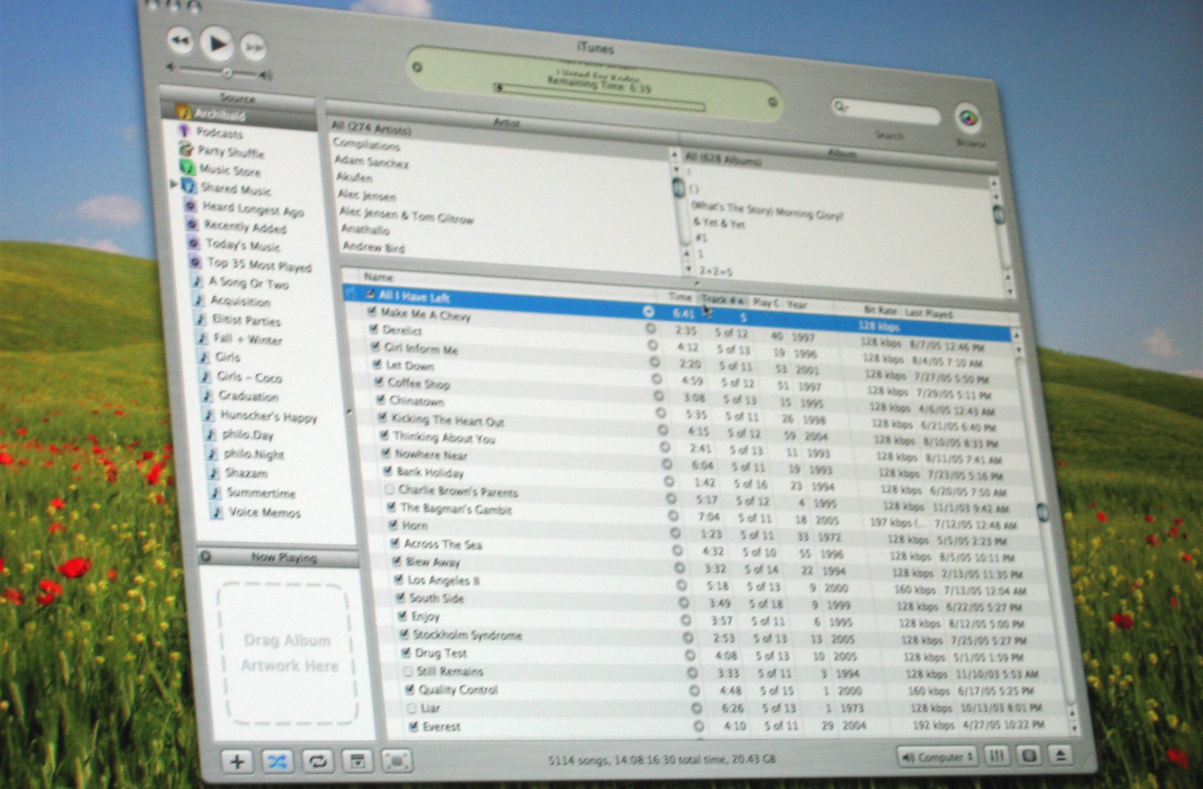
Task: Sort by the Bit Rate column header
Action: (880, 309)
